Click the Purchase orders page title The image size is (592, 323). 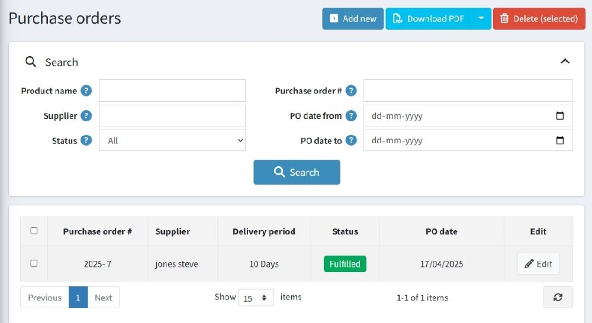(x=65, y=18)
